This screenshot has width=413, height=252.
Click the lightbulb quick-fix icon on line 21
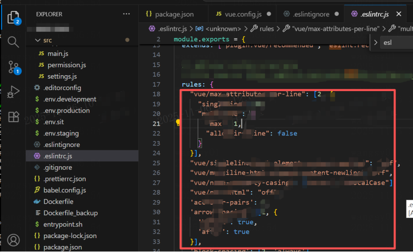(178, 123)
